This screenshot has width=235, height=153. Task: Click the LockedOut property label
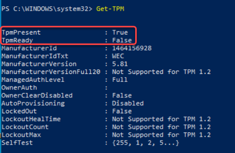click(19, 112)
